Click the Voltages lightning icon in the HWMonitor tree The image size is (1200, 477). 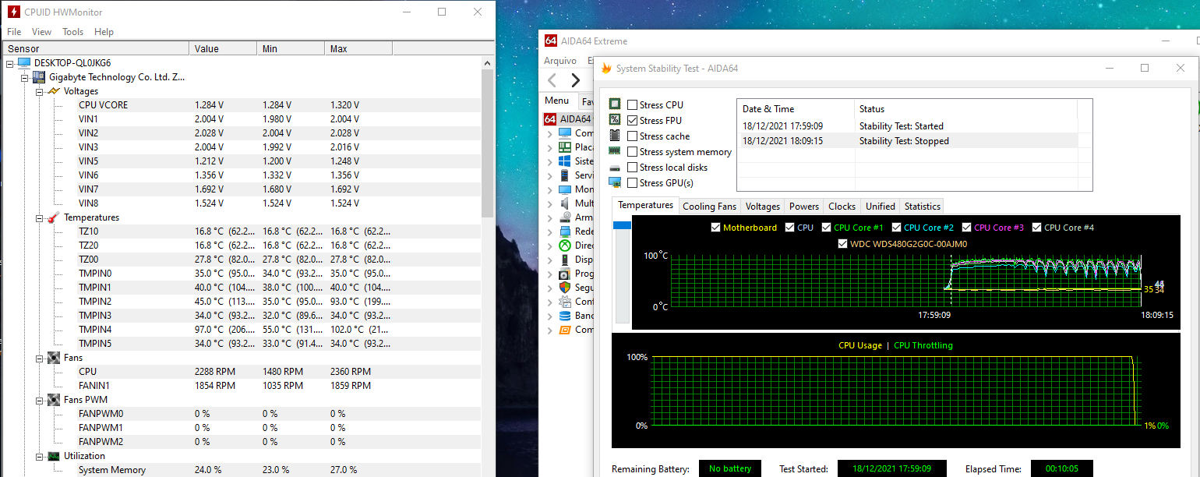tap(54, 91)
